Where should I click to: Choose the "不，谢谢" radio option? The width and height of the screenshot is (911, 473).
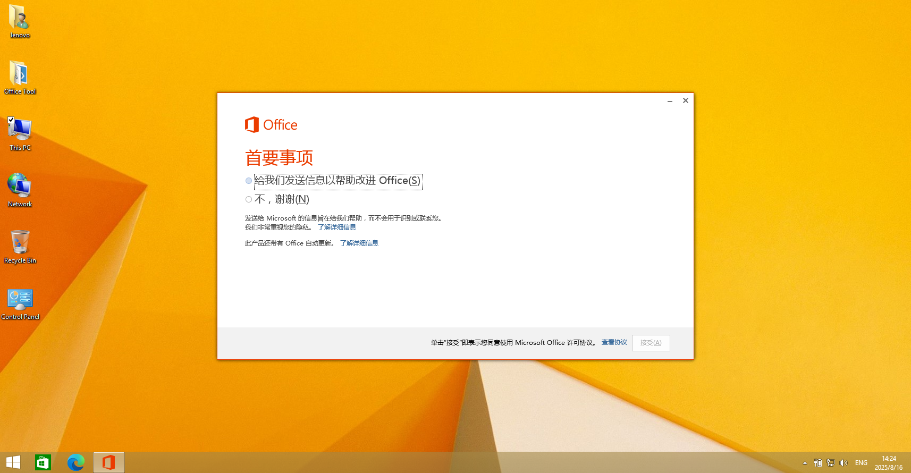tap(249, 199)
